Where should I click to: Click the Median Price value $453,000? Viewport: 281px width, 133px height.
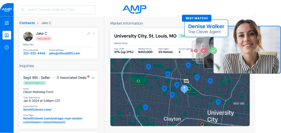tap(145, 52)
